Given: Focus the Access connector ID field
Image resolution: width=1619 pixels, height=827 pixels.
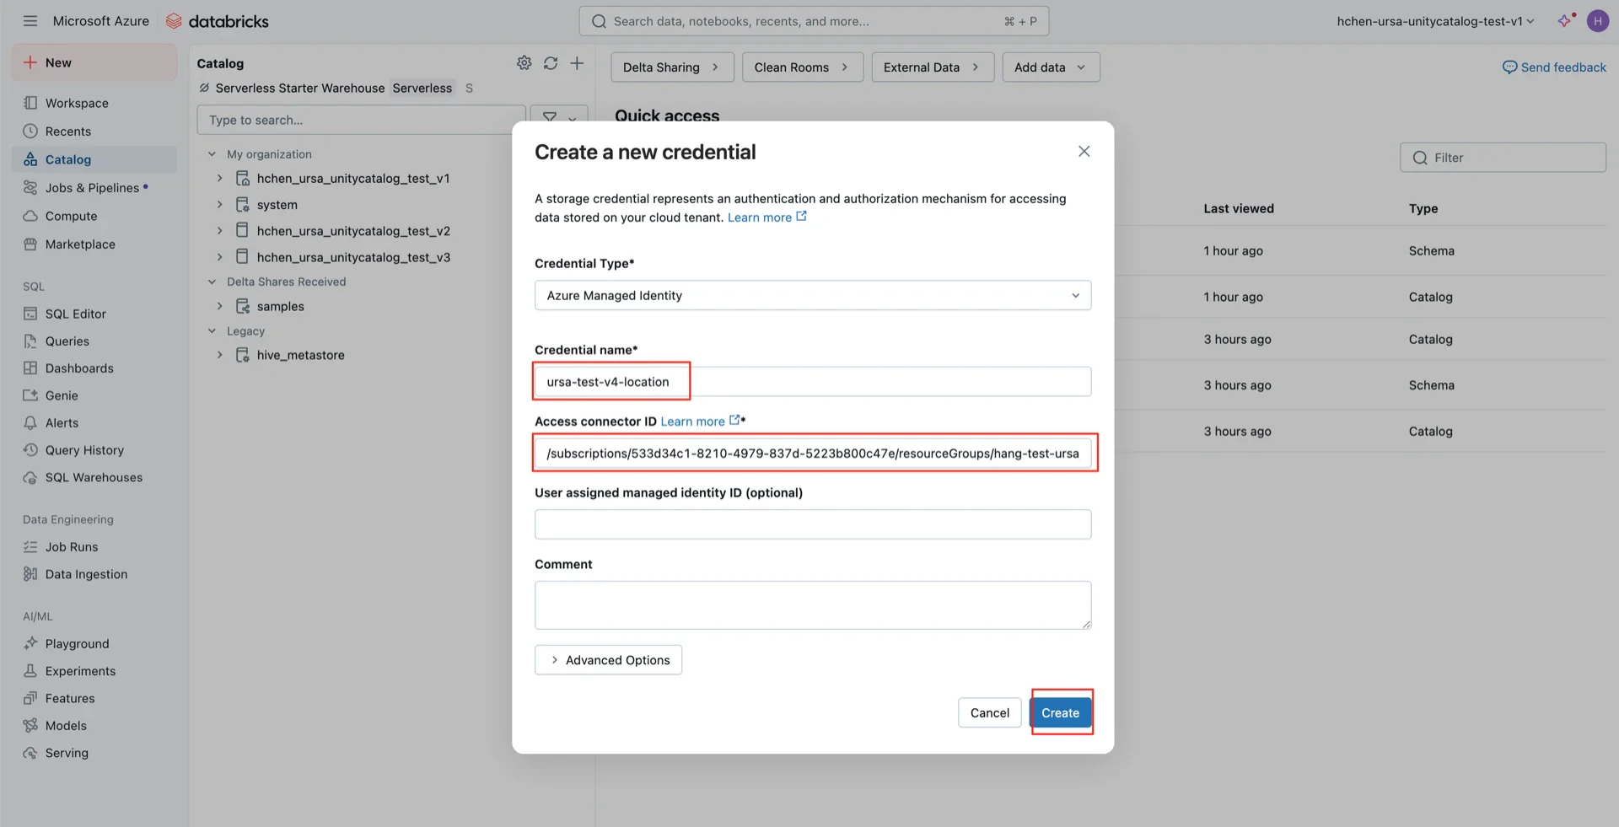Looking at the screenshot, I should 813,454.
